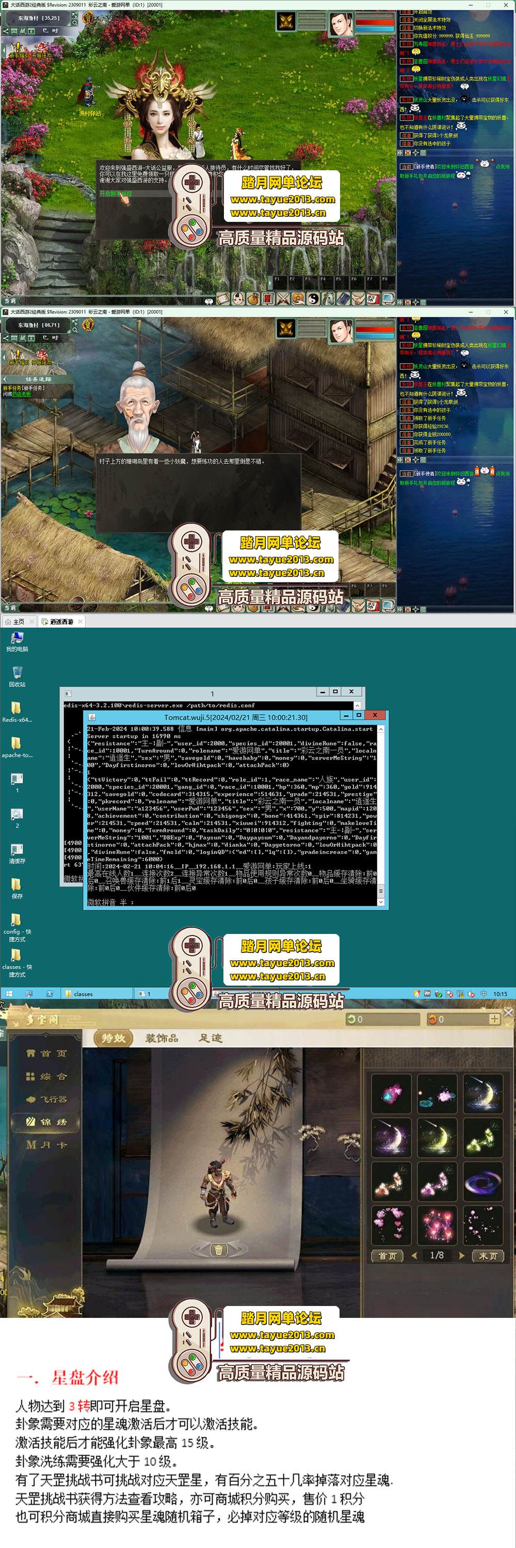This screenshot has width=516, height=1548.
Task: Select 月卡 in shop sidebar
Action: (x=46, y=1145)
